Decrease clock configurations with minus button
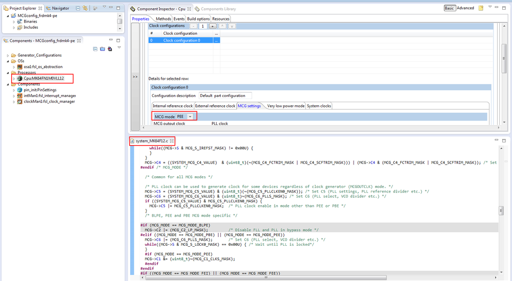Viewport: 512px width, 281px height. (193, 26)
